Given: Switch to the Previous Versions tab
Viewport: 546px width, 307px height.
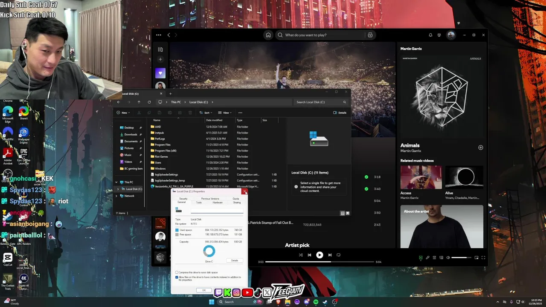Looking at the screenshot, I should pos(210,199).
